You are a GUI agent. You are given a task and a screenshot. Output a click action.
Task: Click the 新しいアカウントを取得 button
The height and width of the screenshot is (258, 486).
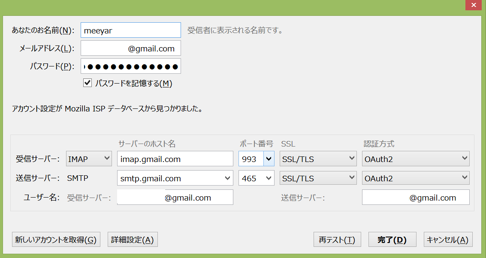pyautogui.click(x=56, y=240)
